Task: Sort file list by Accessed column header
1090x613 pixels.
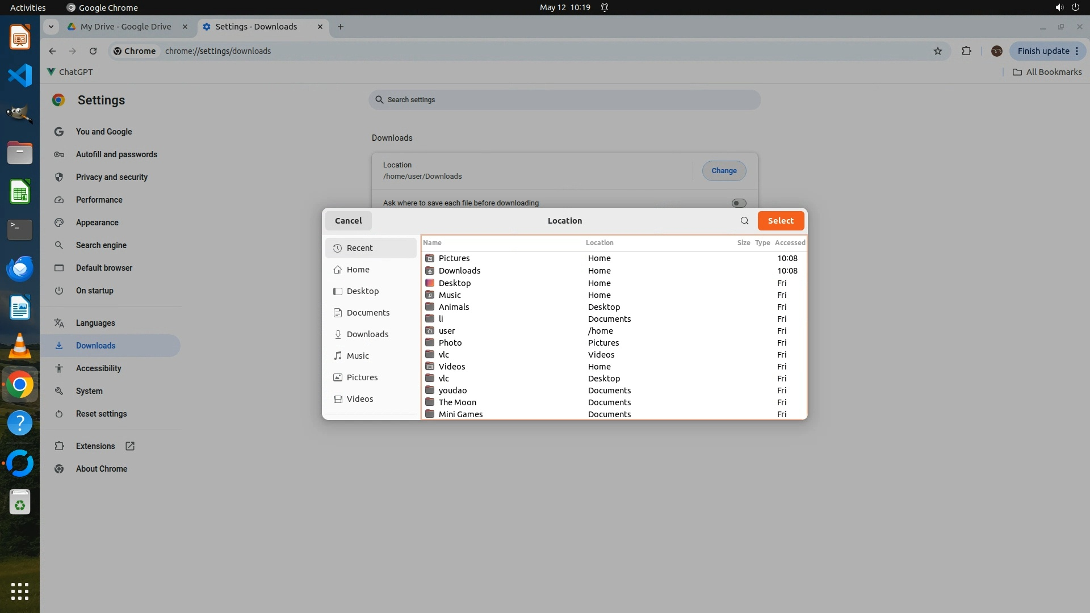Action: 790,243
